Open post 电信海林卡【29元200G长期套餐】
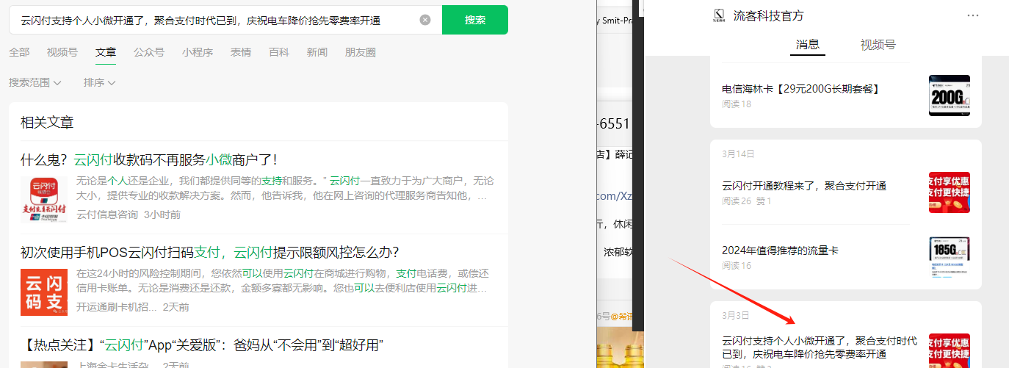This screenshot has width=1009, height=368. click(x=800, y=89)
